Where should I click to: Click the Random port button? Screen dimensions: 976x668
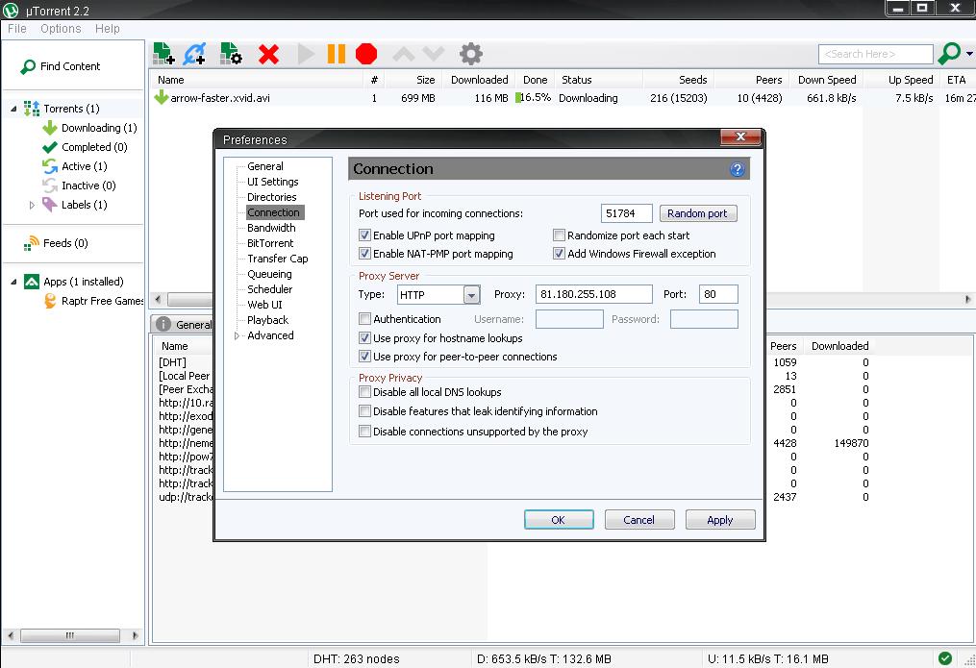697,213
